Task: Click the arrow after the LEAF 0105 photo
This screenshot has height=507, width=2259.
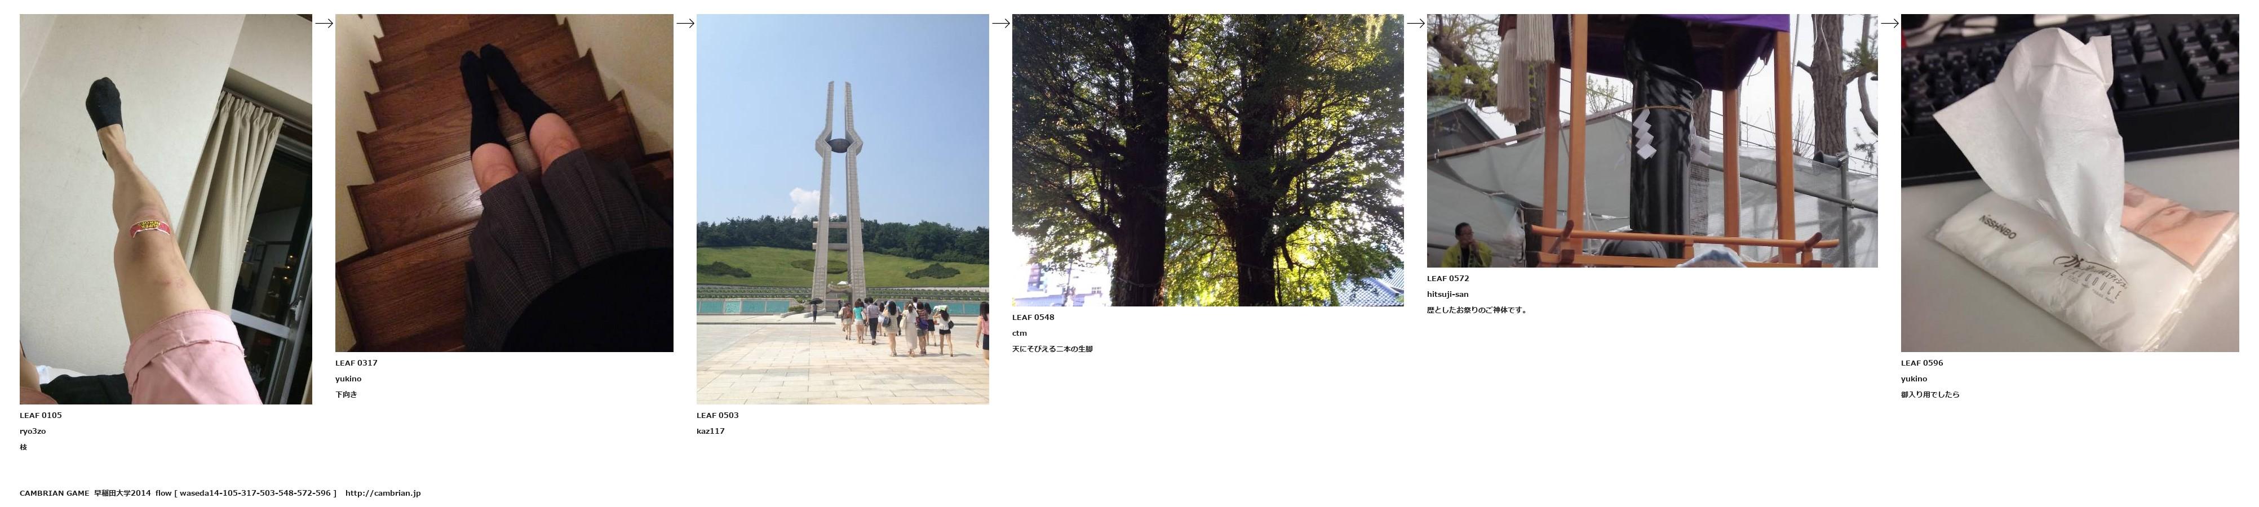Action: [x=324, y=24]
